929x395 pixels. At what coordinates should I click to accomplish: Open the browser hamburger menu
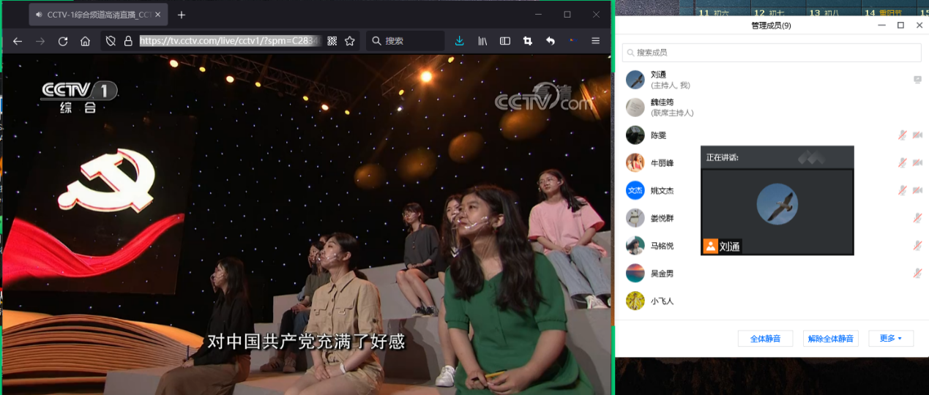(596, 41)
